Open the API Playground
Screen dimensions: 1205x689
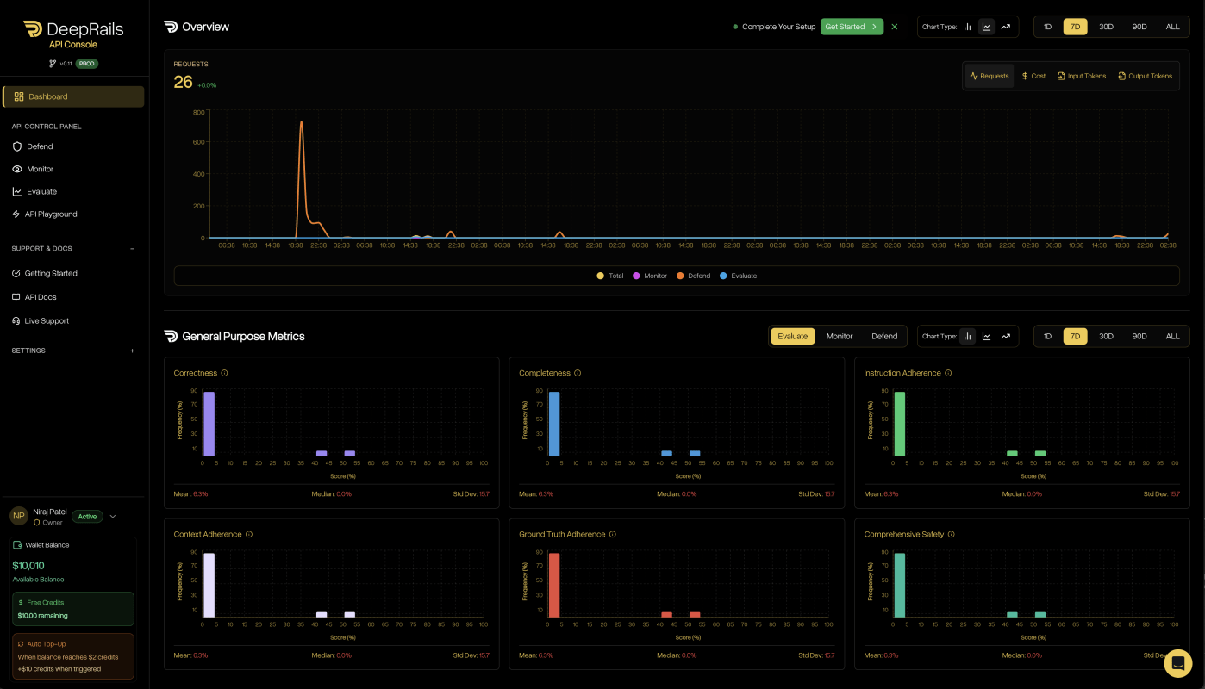[x=50, y=214]
